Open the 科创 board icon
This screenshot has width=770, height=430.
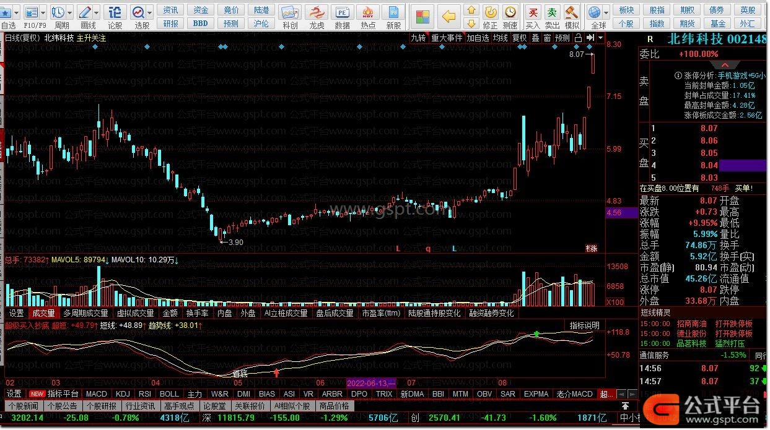tap(289, 12)
